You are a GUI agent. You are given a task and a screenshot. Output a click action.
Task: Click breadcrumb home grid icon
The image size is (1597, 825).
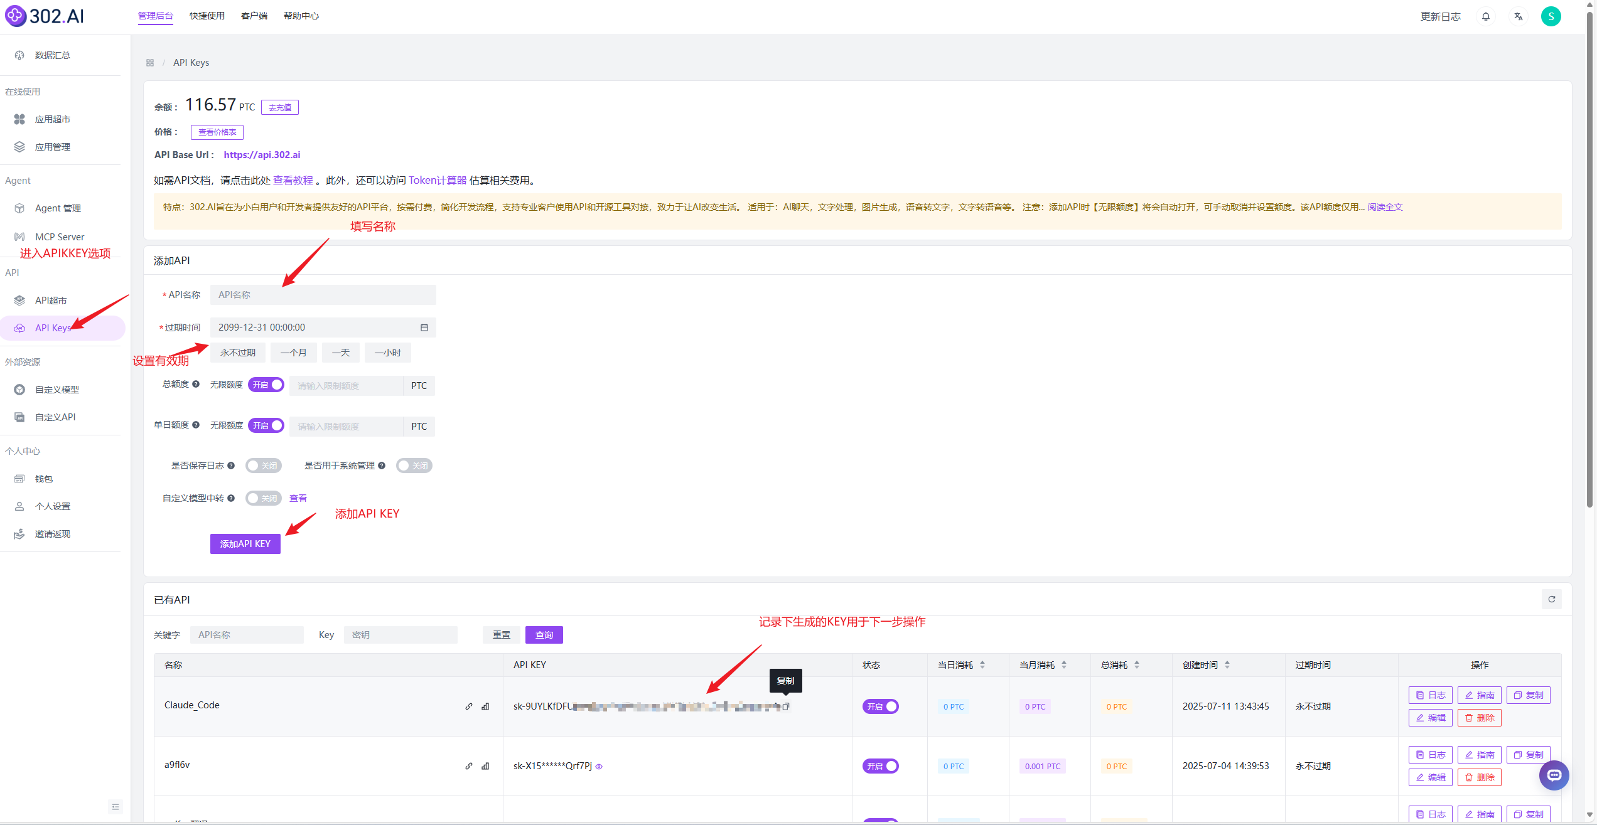coord(149,63)
